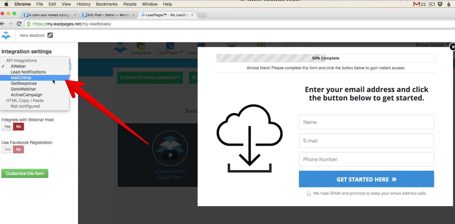This screenshot has height=224, width=455.
Task: Click the screen recording menu bar icon
Action: click(x=432, y=4)
